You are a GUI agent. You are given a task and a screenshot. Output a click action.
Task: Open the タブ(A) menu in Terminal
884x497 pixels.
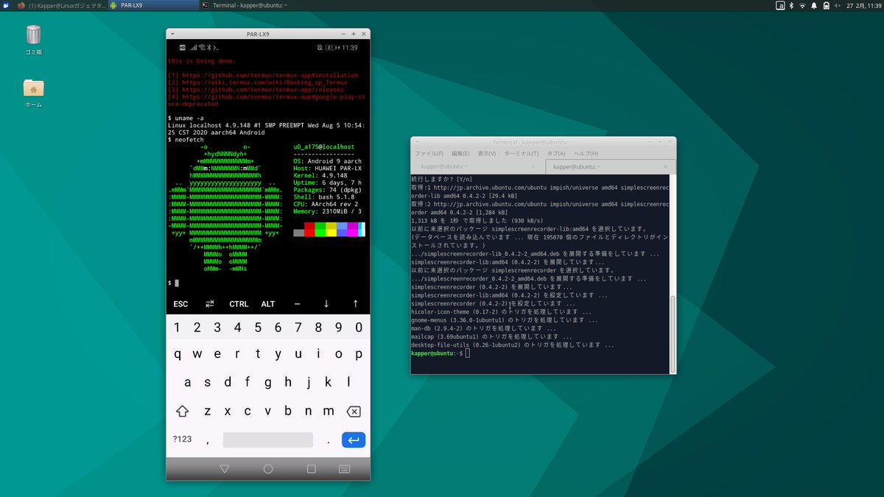click(555, 153)
